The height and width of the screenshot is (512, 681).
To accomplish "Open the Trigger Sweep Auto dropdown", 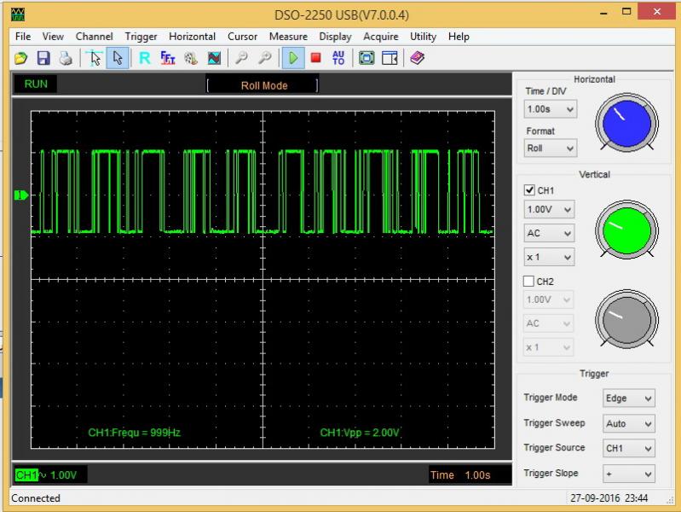I will [628, 423].
